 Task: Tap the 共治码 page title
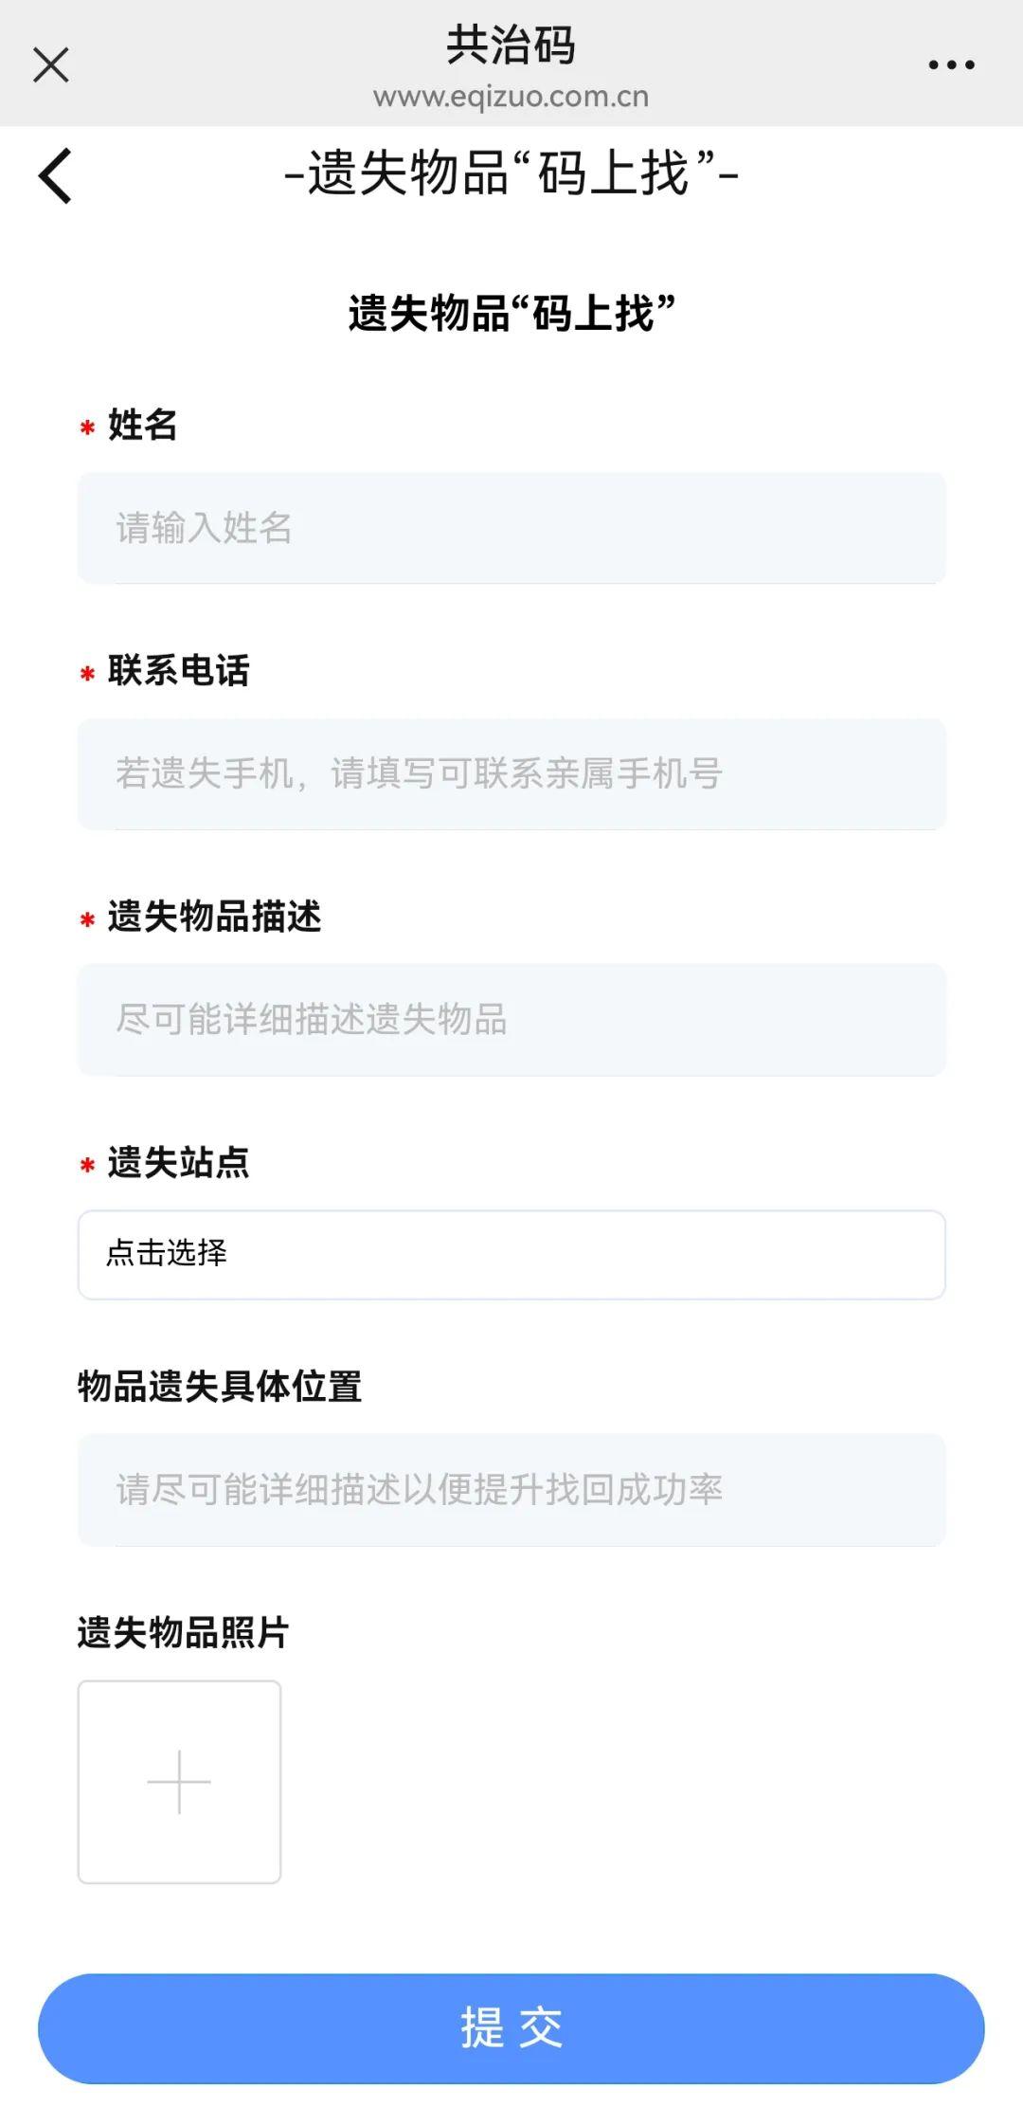[x=511, y=45]
